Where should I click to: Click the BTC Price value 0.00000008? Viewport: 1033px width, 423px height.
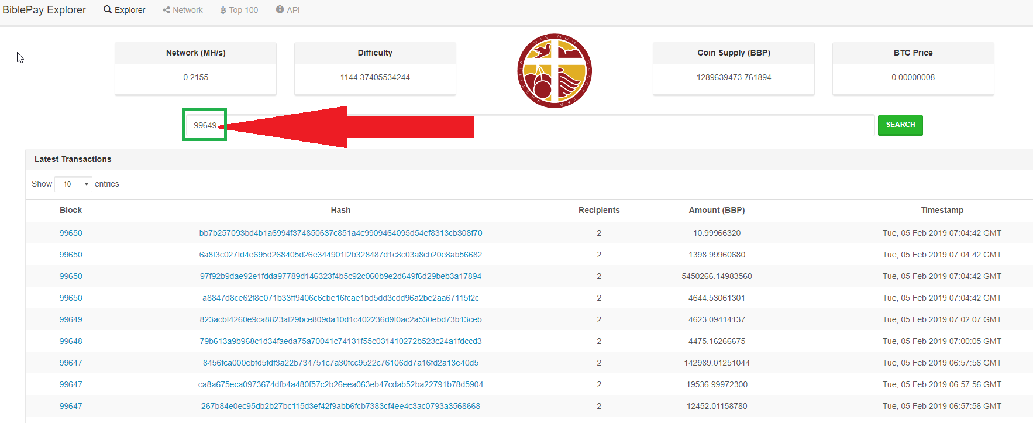(913, 77)
